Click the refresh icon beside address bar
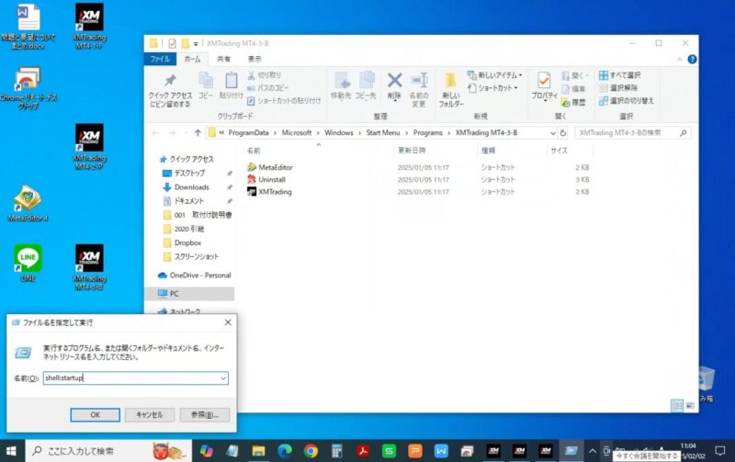735x462 pixels. [x=563, y=133]
